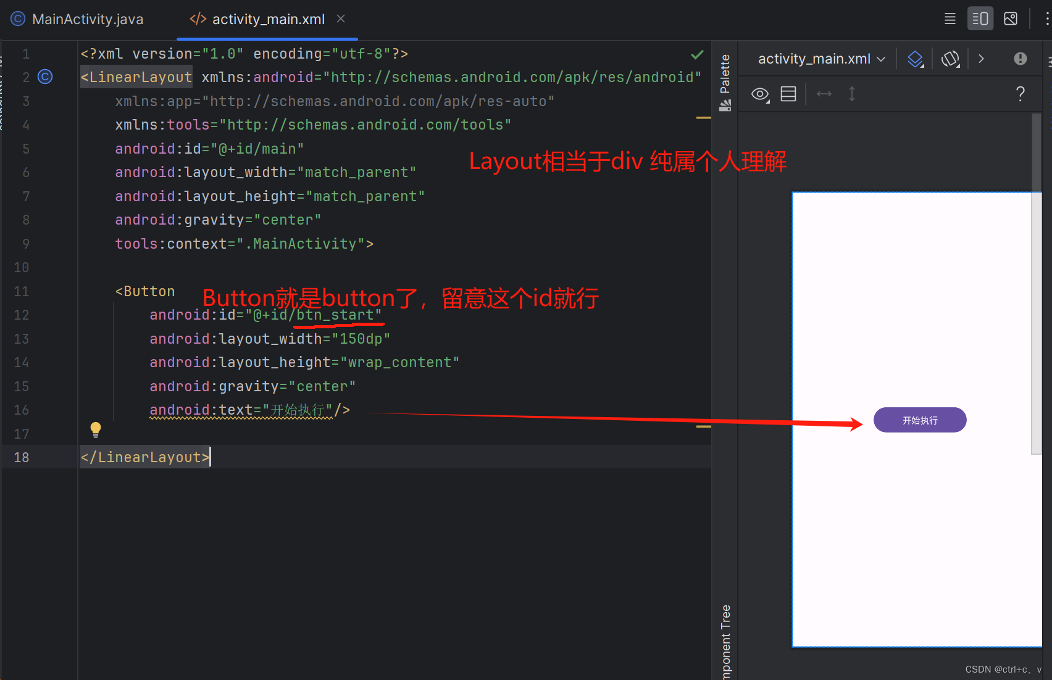Switch to MainActivity.java tab
1052x680 pixels.
[x=77, y=19]
